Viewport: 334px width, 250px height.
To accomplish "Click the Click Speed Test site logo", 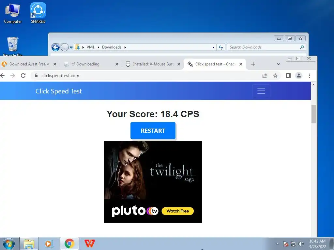I will tap(59, 91).
